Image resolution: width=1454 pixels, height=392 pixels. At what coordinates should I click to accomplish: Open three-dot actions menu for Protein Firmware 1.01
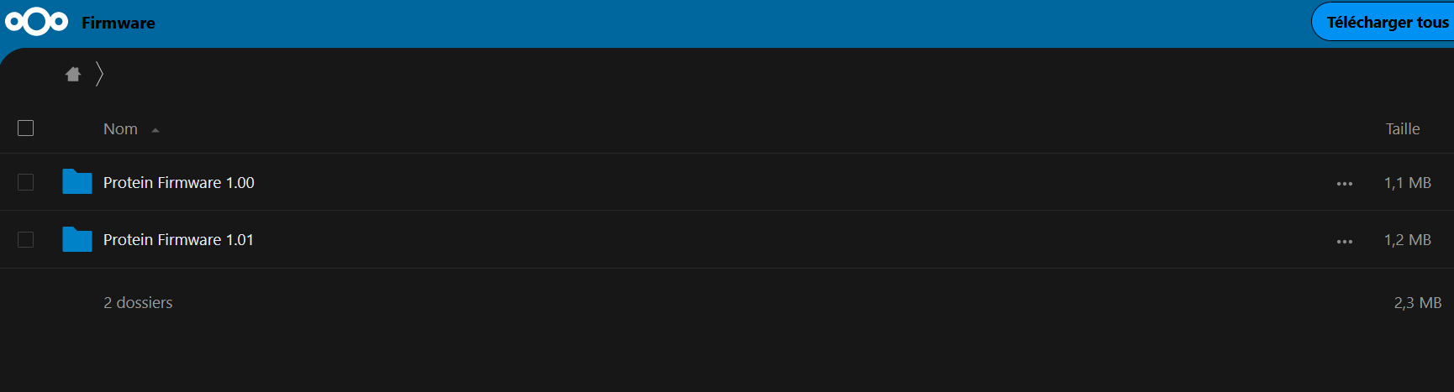click(1345, 242)
